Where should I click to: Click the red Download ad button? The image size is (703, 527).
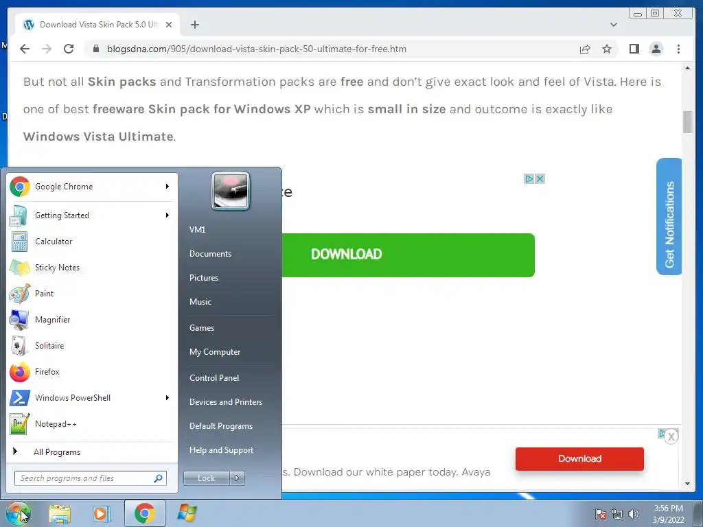click(x=579, y=459)
